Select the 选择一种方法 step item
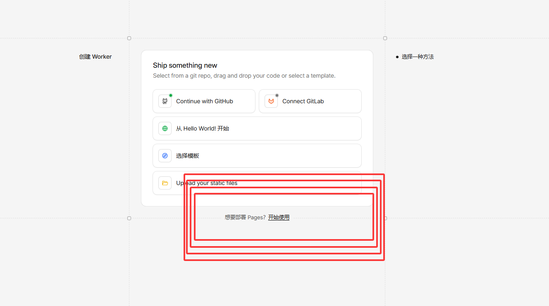549x306 pixels. coord(418,57)
